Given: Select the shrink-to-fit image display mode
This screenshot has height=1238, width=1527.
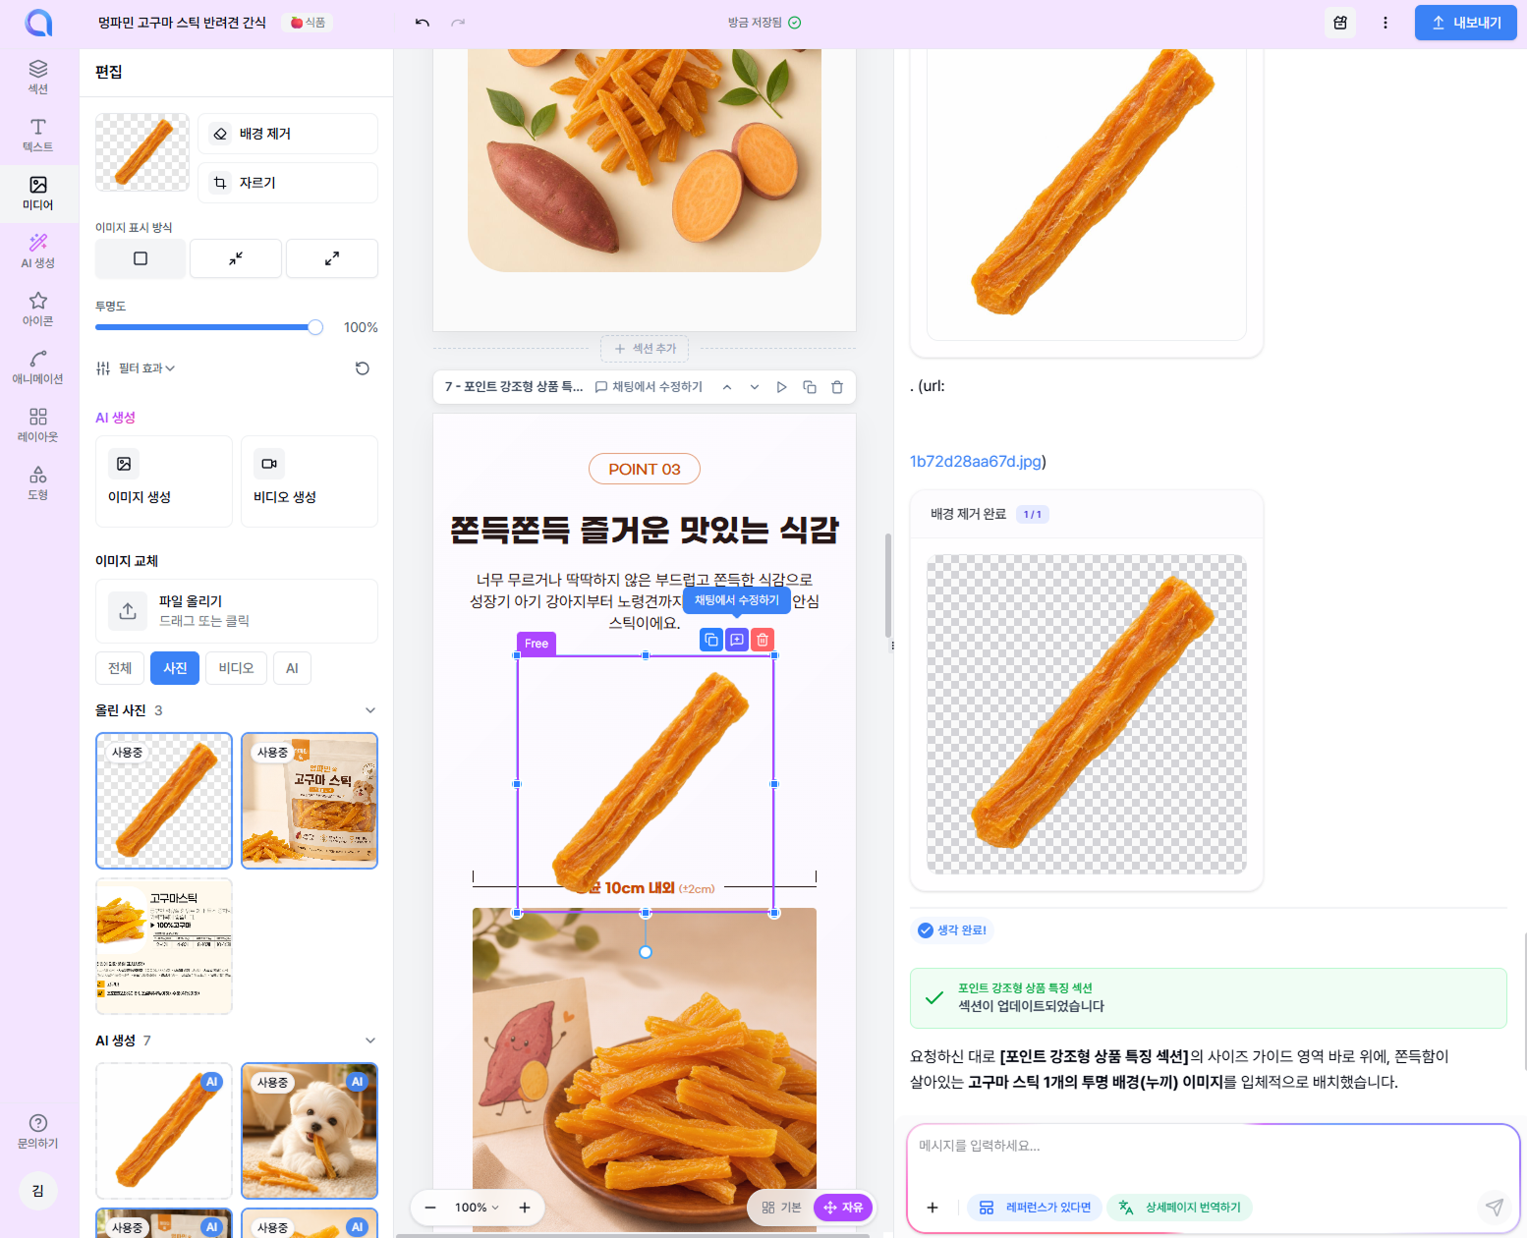Looking at the screenshot, I should (236, 258).
